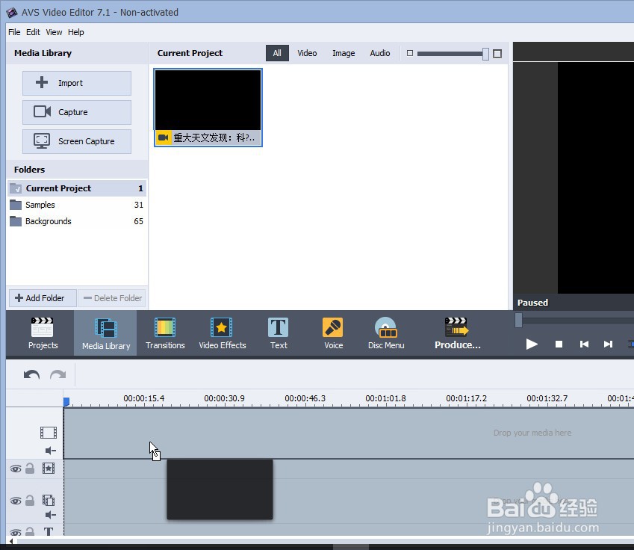Click the text track T icon

pyautogui.click(x=49, y=531)
